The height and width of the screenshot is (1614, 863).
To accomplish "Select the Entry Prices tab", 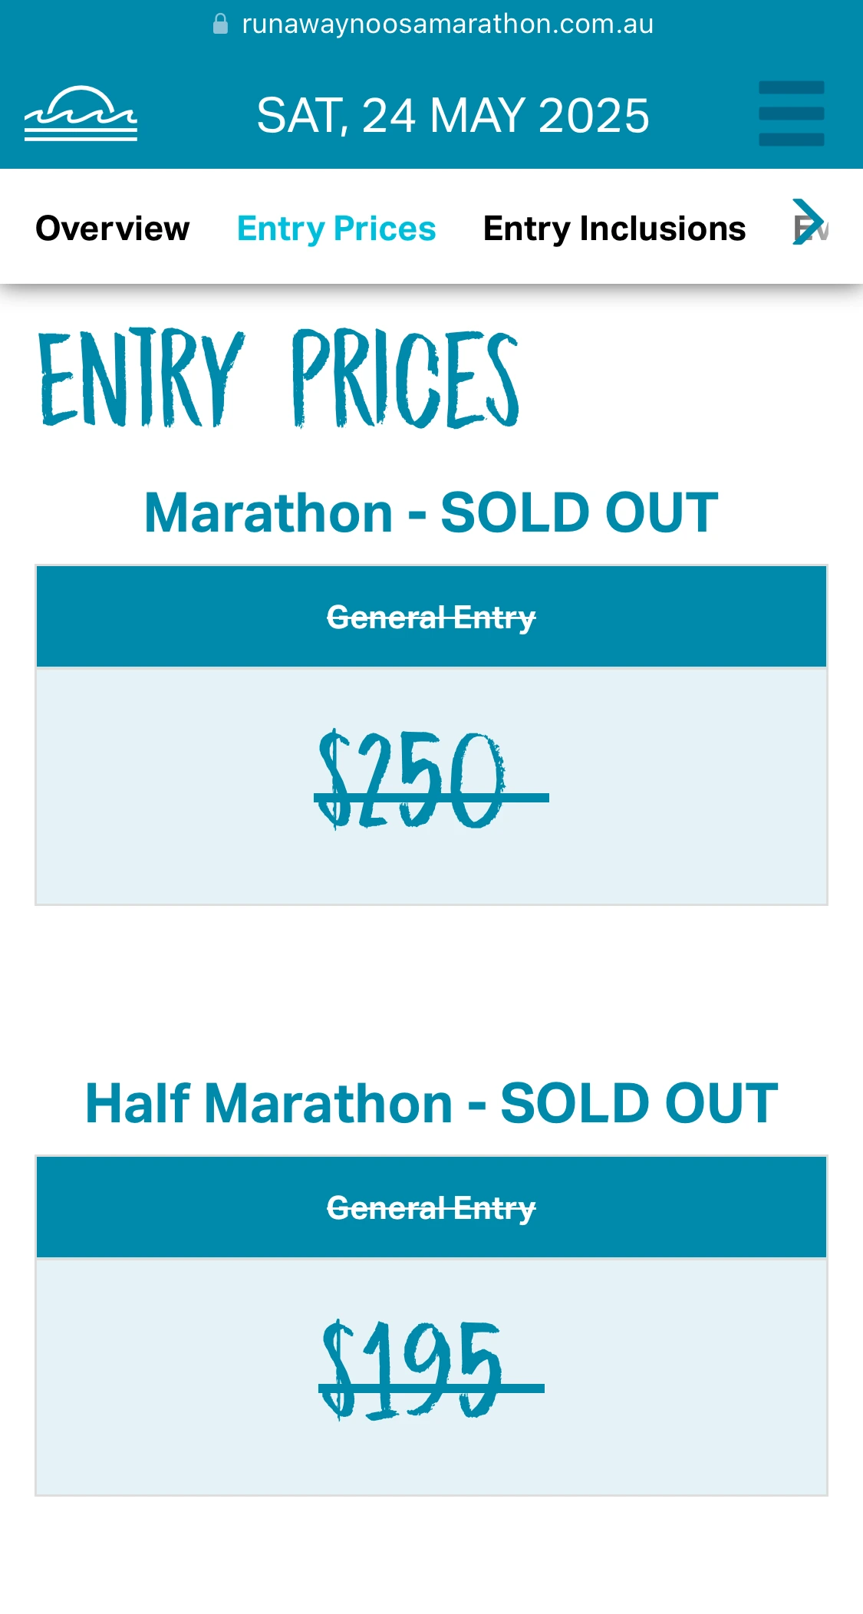I will pos(336,229).
